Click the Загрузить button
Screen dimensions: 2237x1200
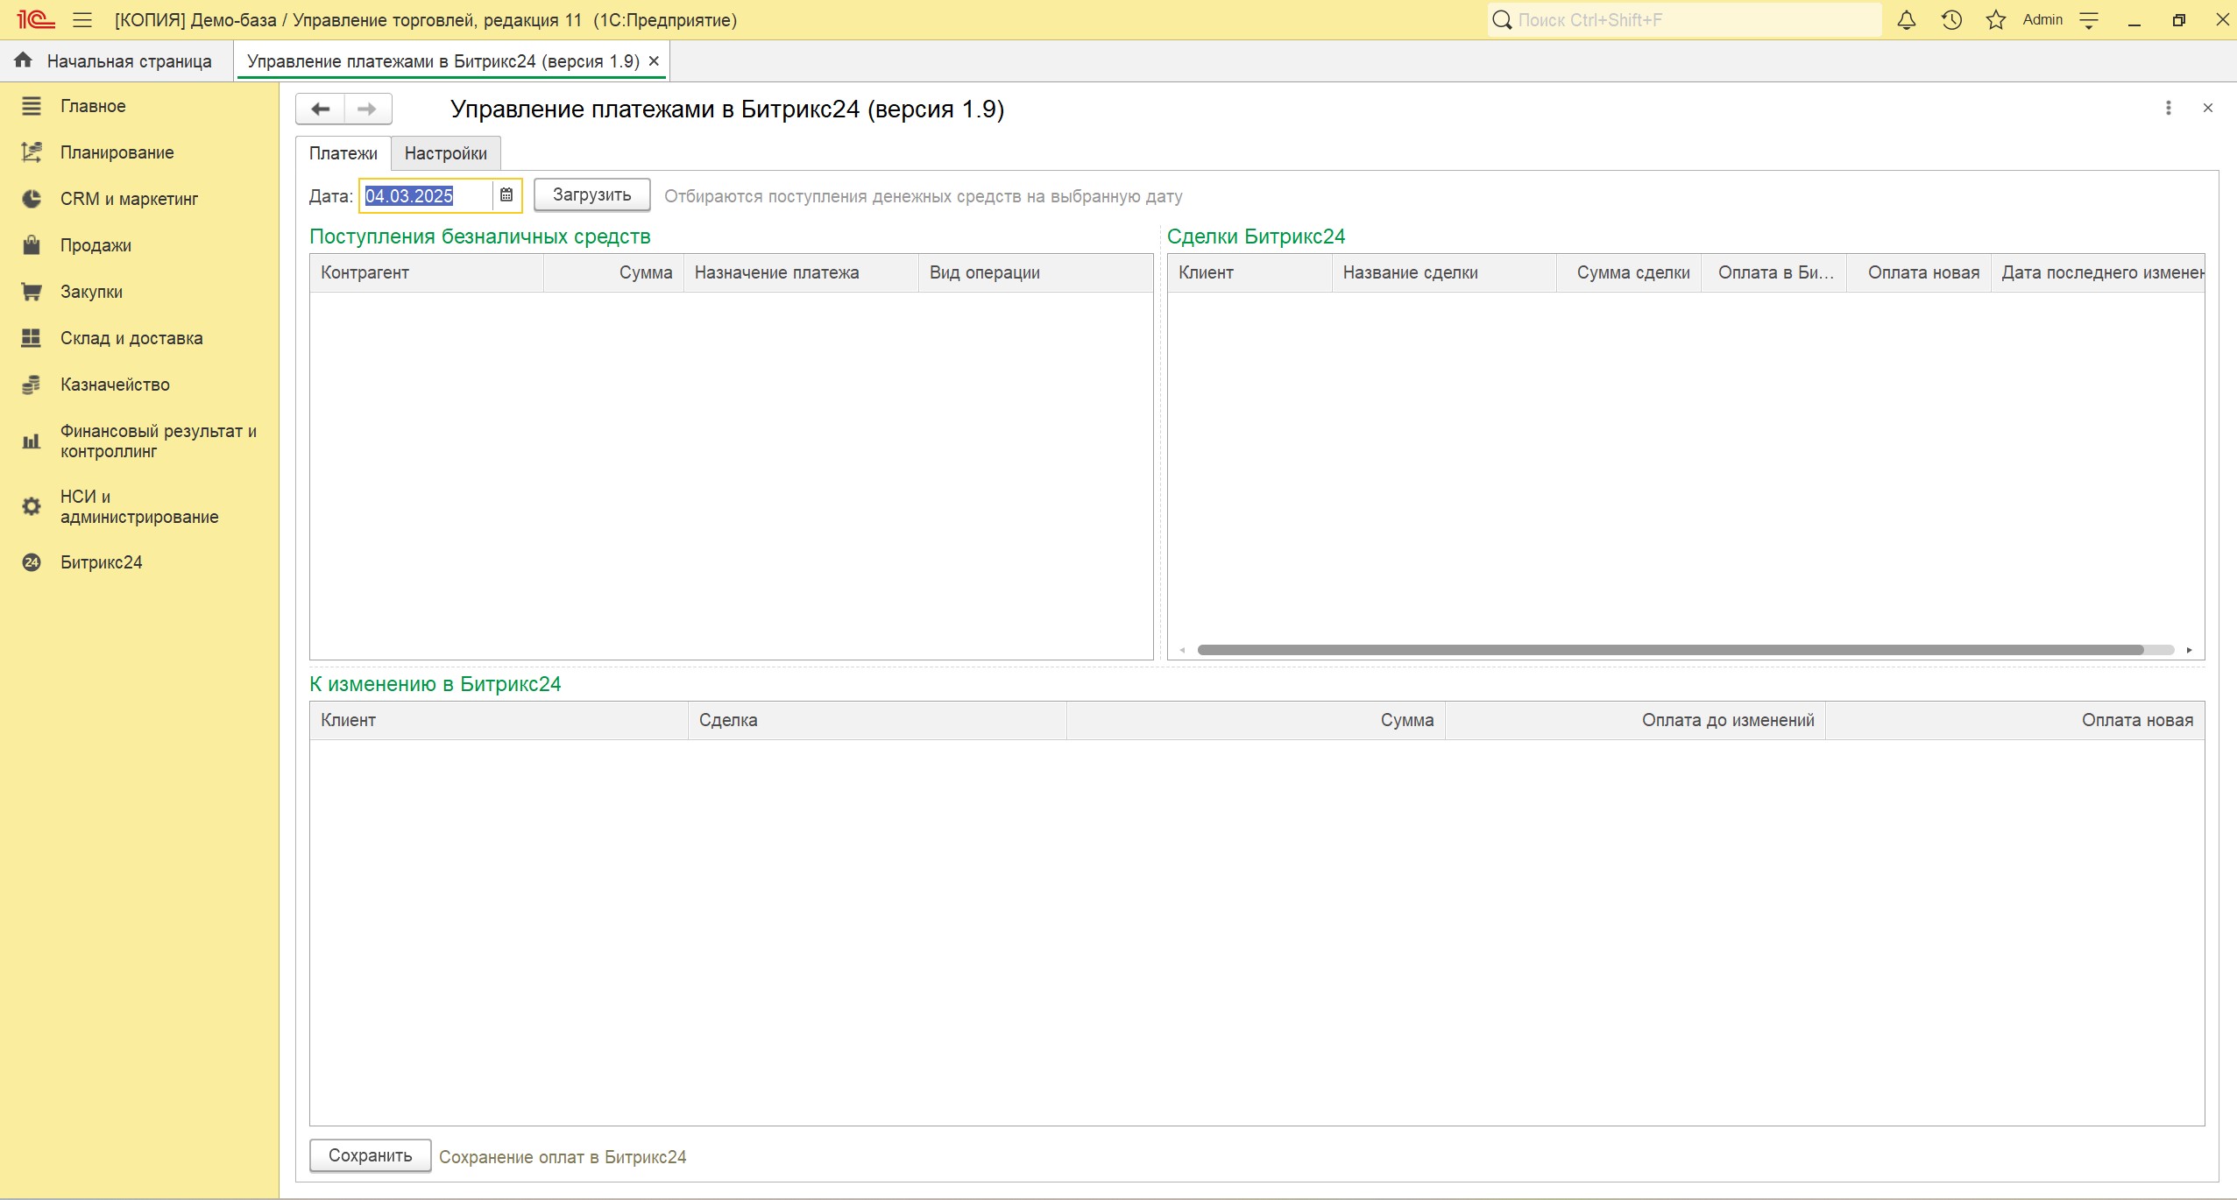click(x=591, y=194)
